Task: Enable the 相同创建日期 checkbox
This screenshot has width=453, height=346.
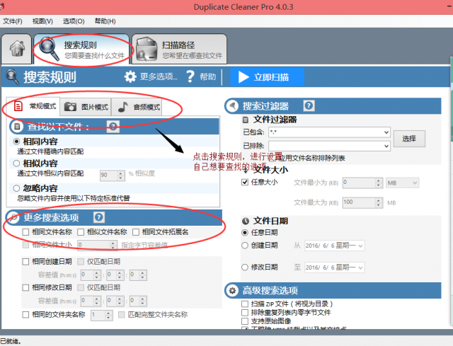Action: (x=25, y=262)
